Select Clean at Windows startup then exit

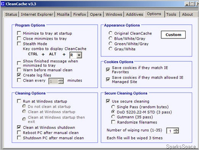click(x=24, y=119)
